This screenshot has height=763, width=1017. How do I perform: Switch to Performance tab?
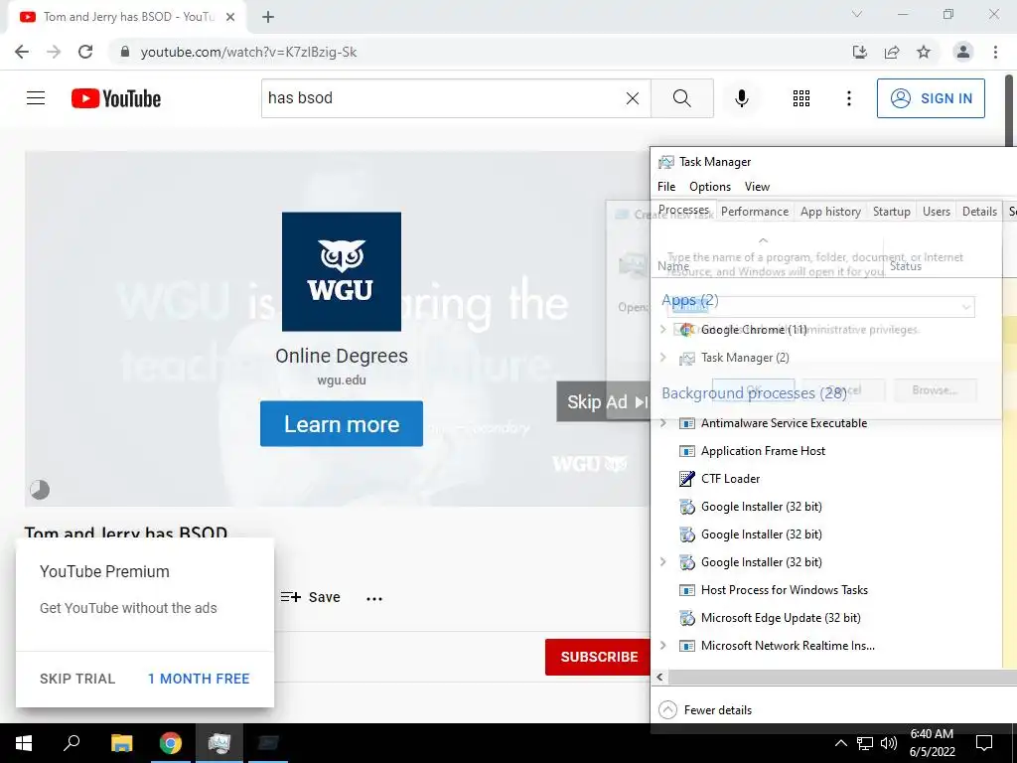[x=755, y=212]
